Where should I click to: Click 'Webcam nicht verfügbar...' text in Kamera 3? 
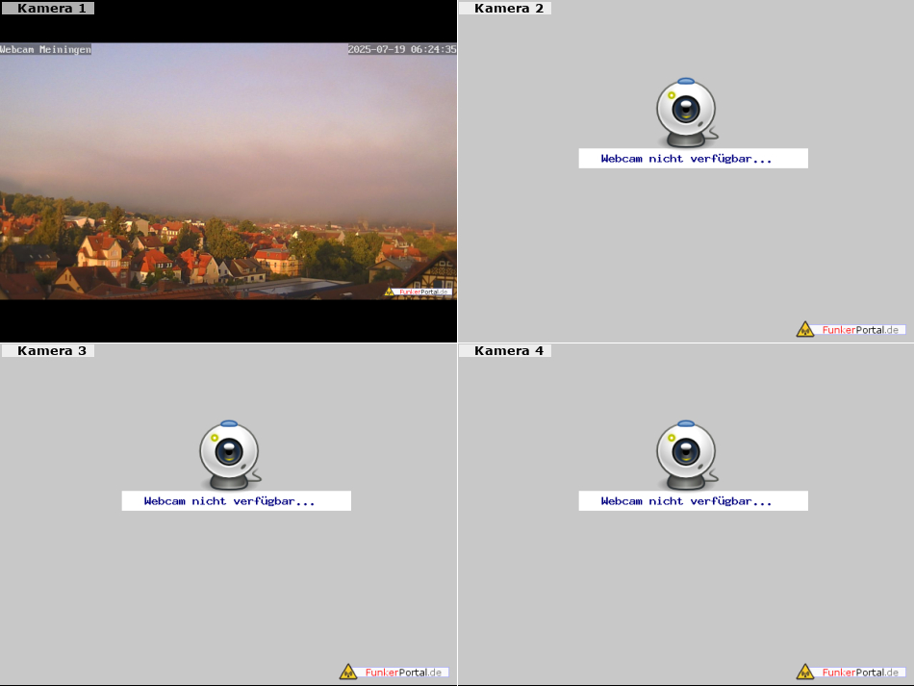[x=229, y=500]
